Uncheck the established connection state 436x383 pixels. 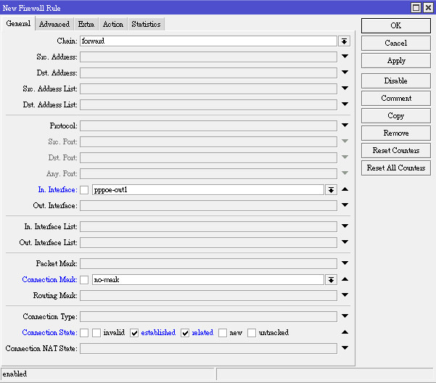coord(134,333)
